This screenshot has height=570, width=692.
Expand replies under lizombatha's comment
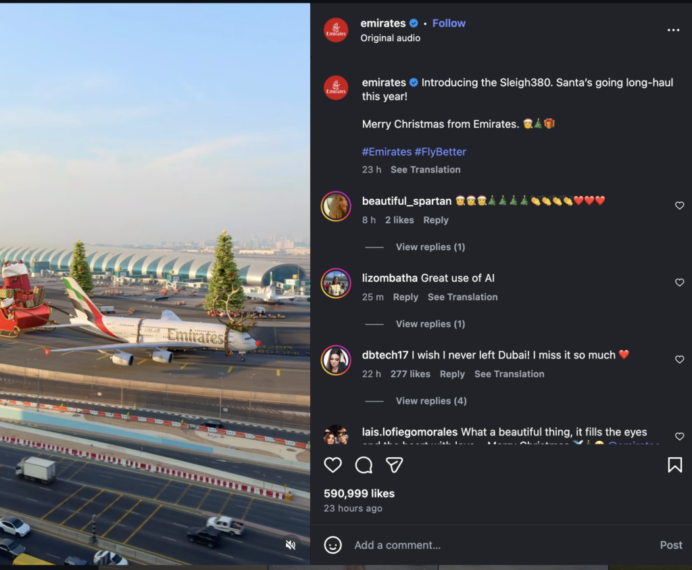[x=430, y=324]
